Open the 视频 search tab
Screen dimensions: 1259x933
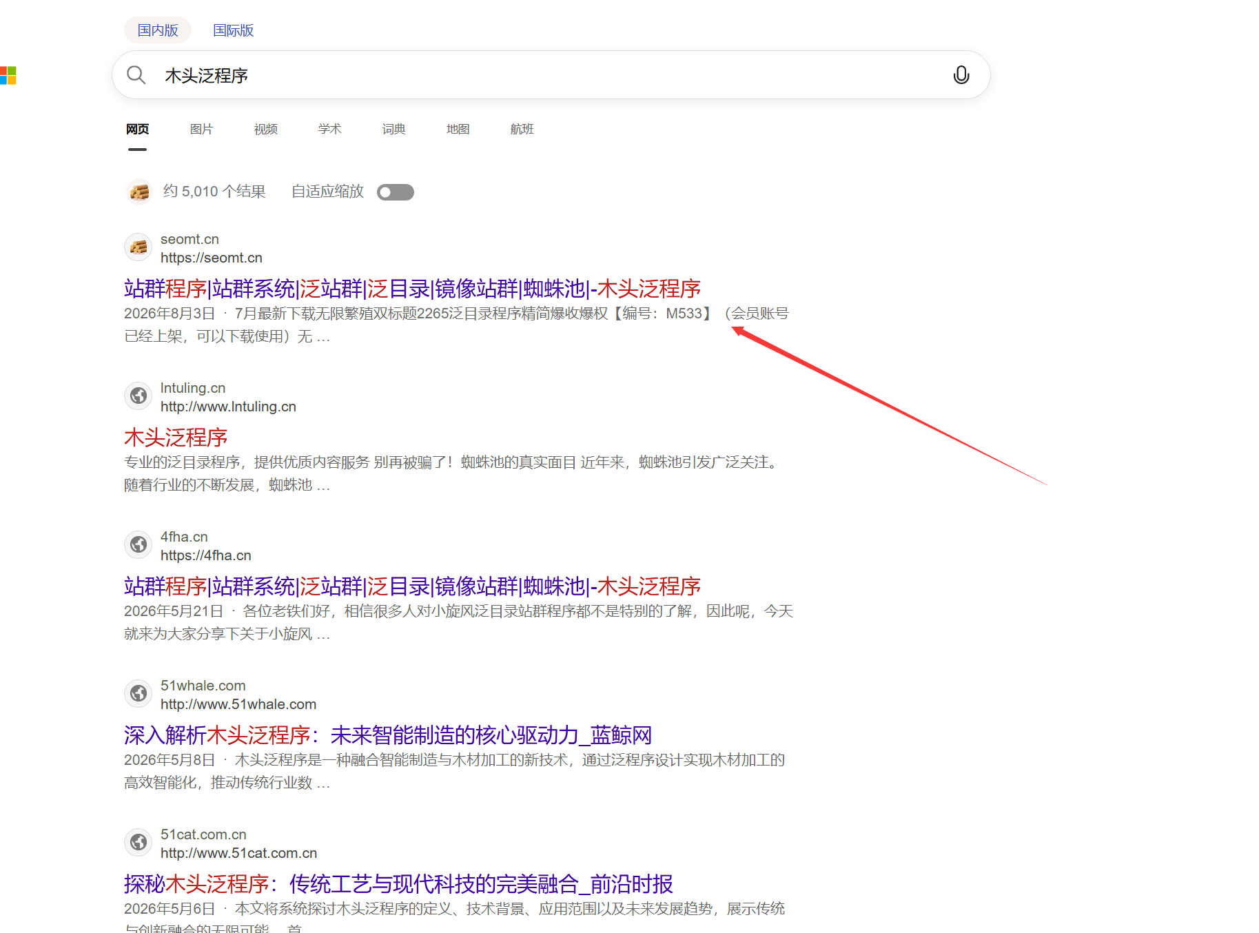click(x=265, y=129)
